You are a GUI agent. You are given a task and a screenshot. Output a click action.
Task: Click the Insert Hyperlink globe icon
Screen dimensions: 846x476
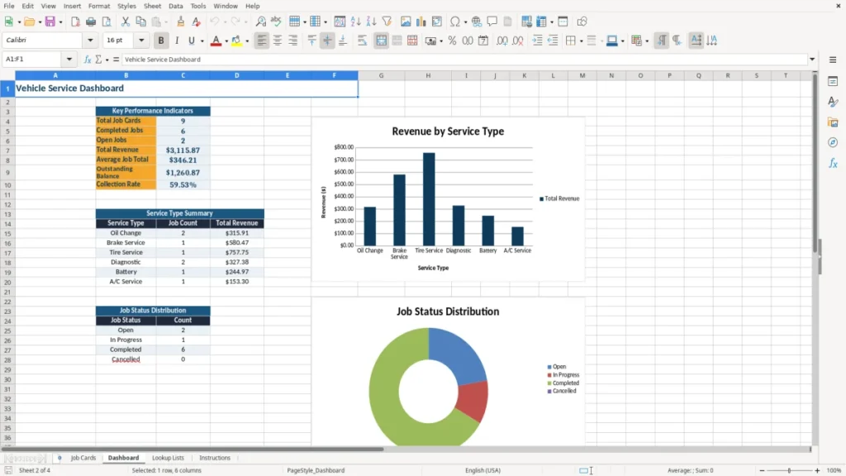point(477,21)
